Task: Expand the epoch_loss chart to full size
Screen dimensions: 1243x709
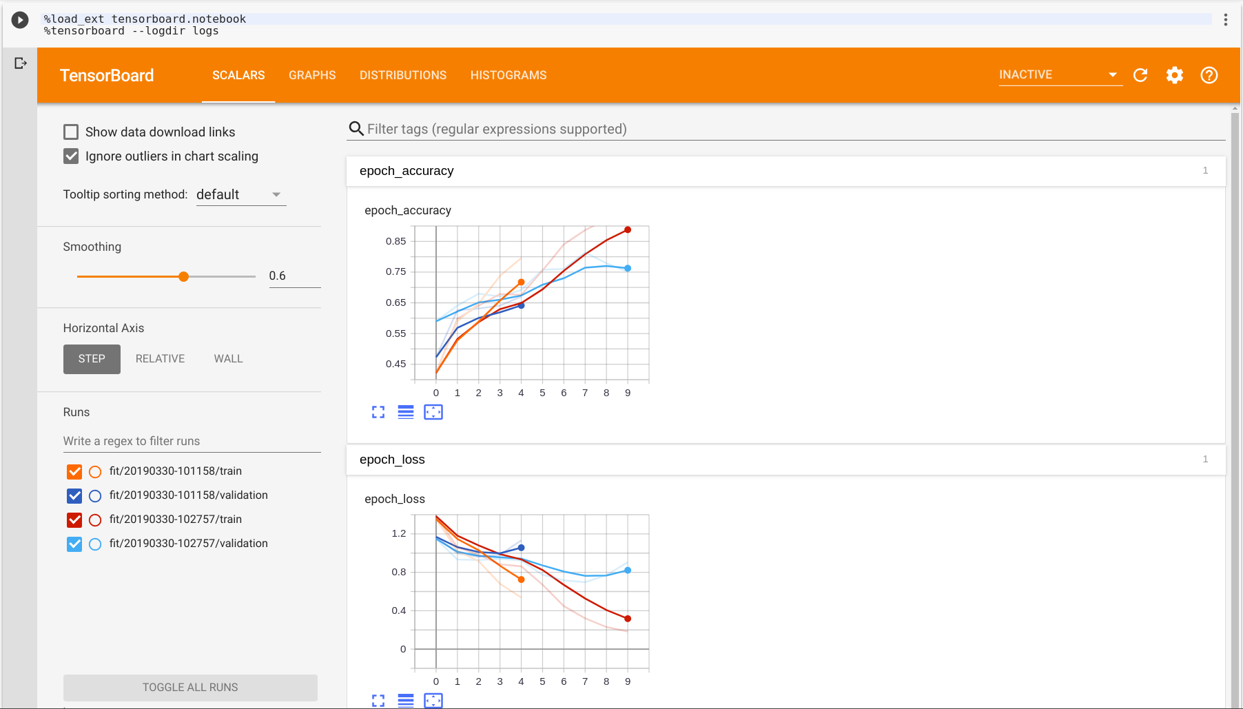Action: coord(378,700)
